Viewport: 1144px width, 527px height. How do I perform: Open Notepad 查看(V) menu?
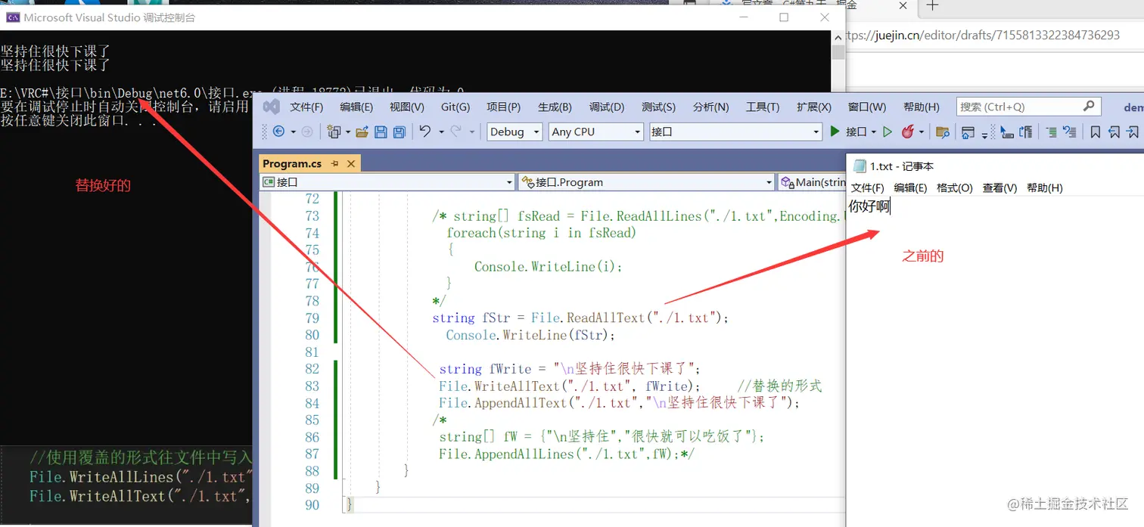(x=999, y=188)
